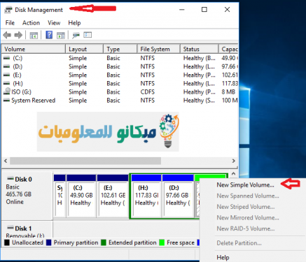Viewport: 306px width, 262px height.
Task: Open the Action menu
Action: click(31, 23)
